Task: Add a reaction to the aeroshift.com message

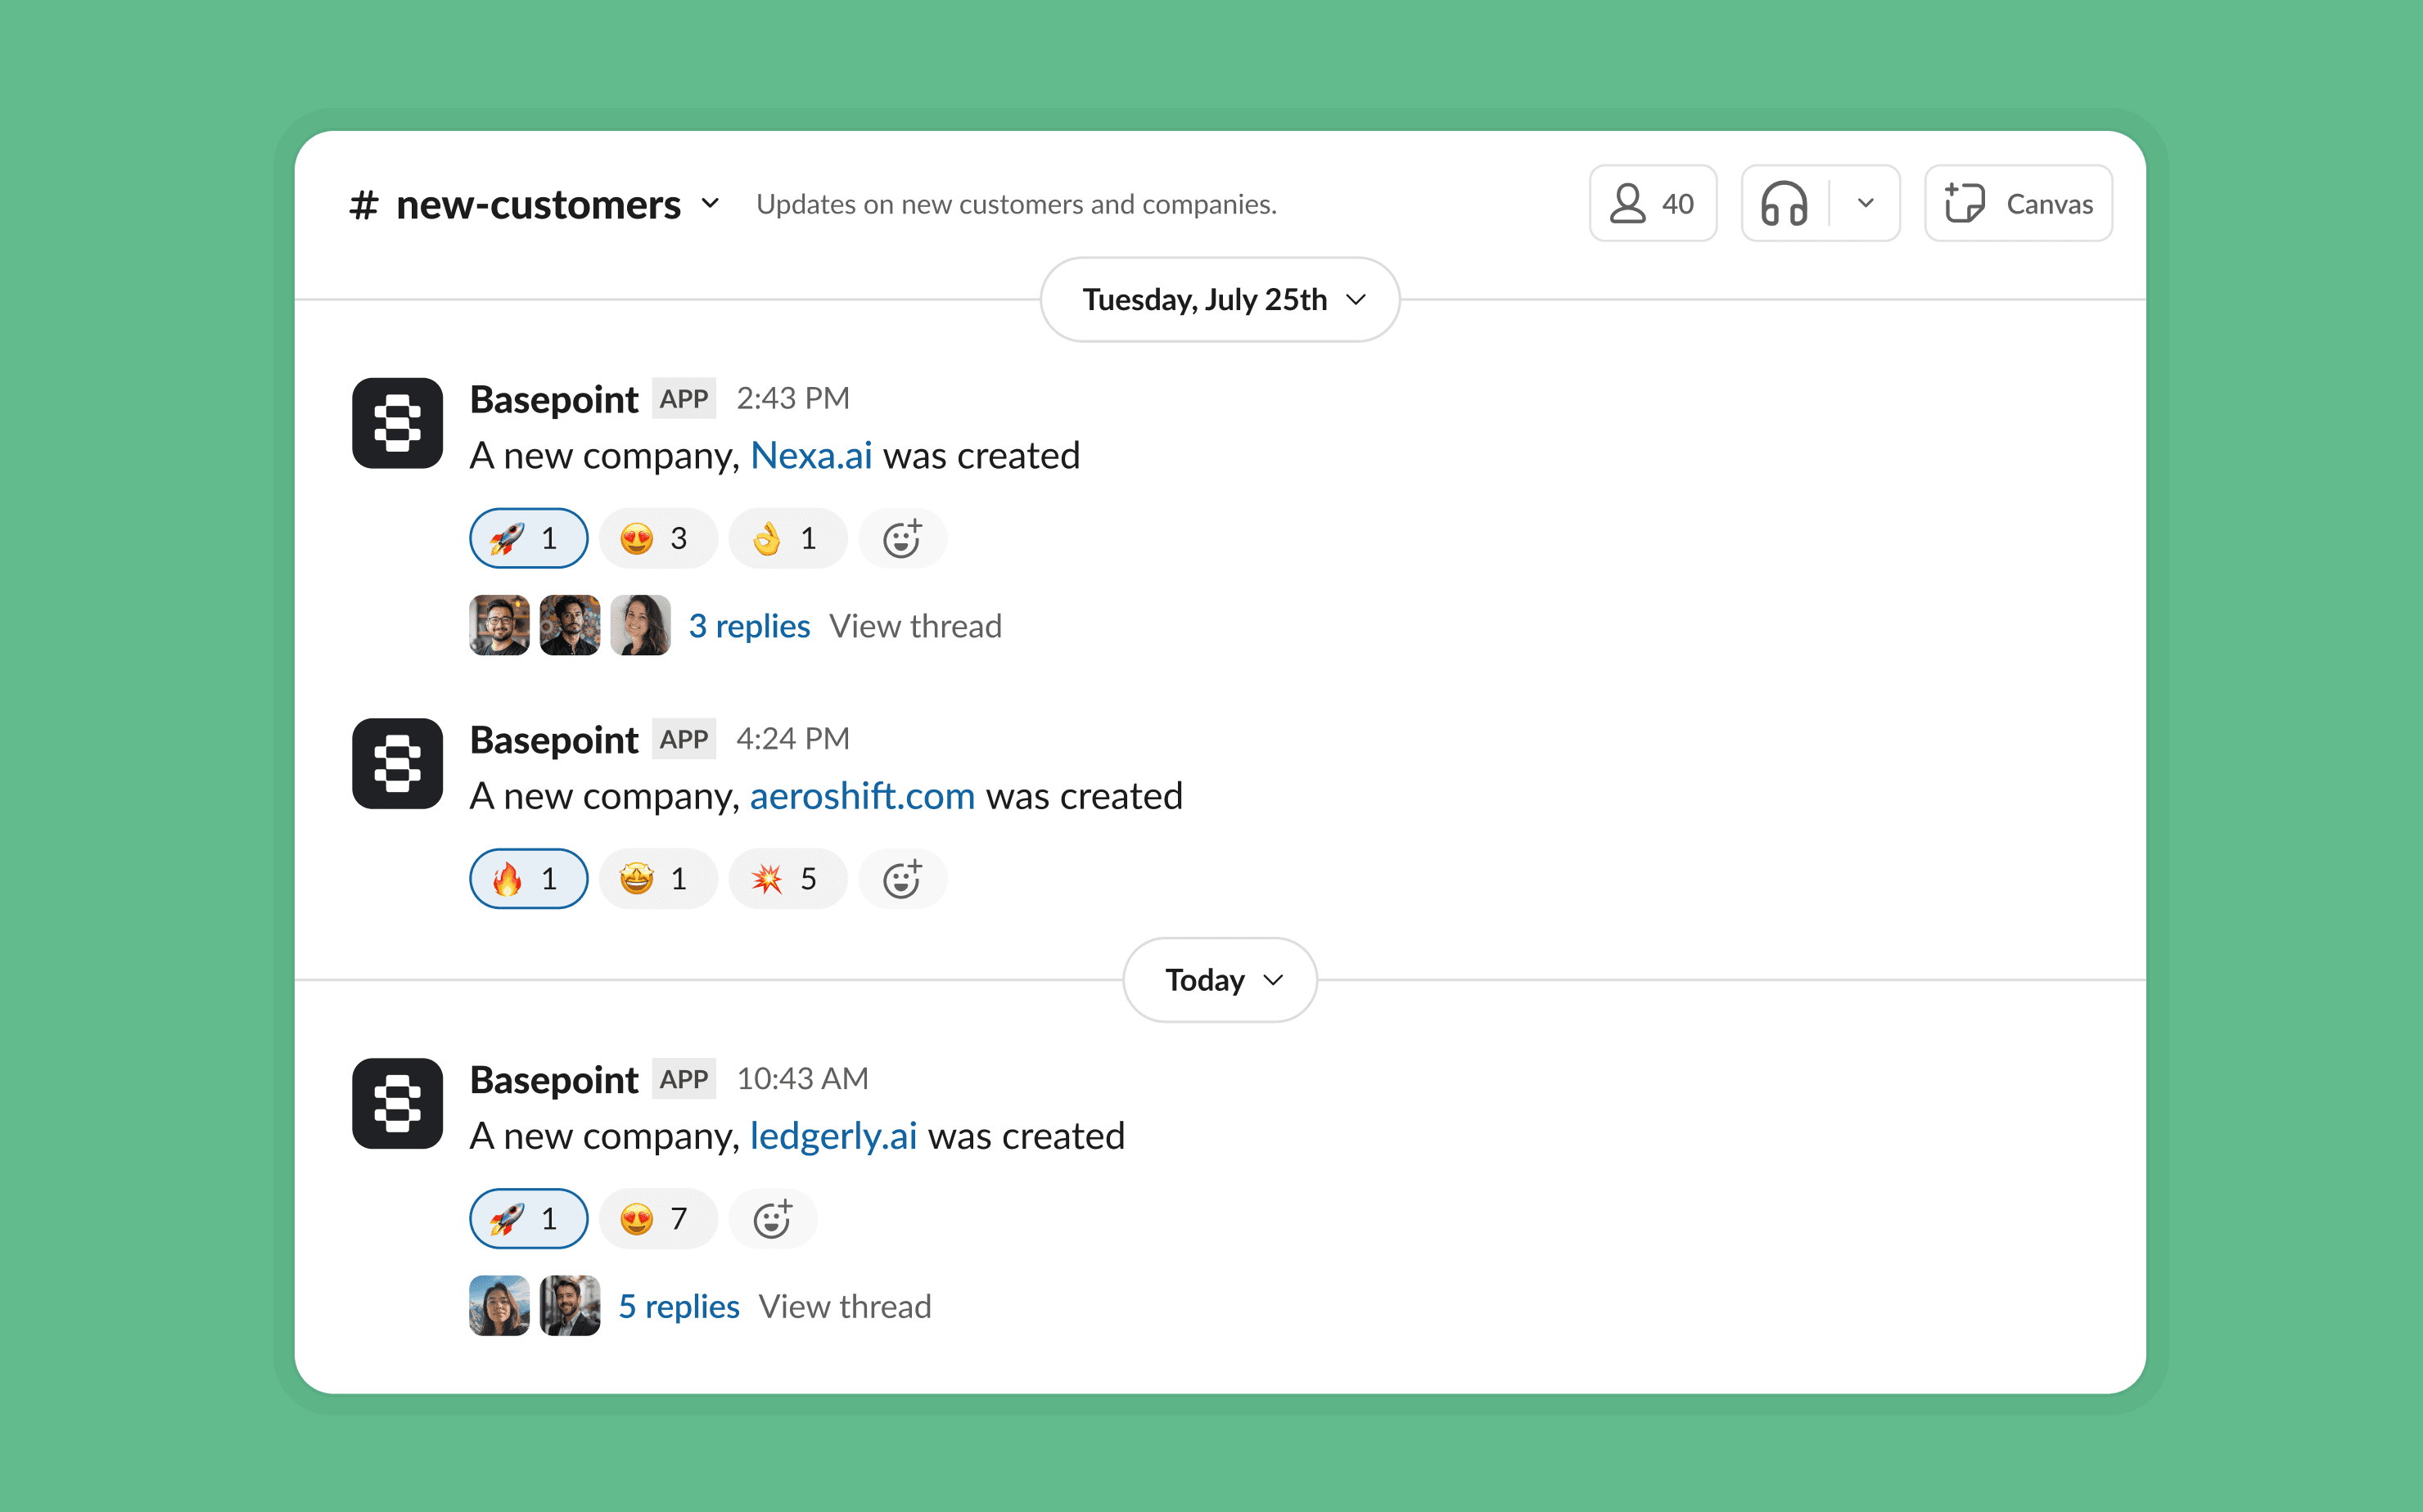Action: click(x=901, y=879)
